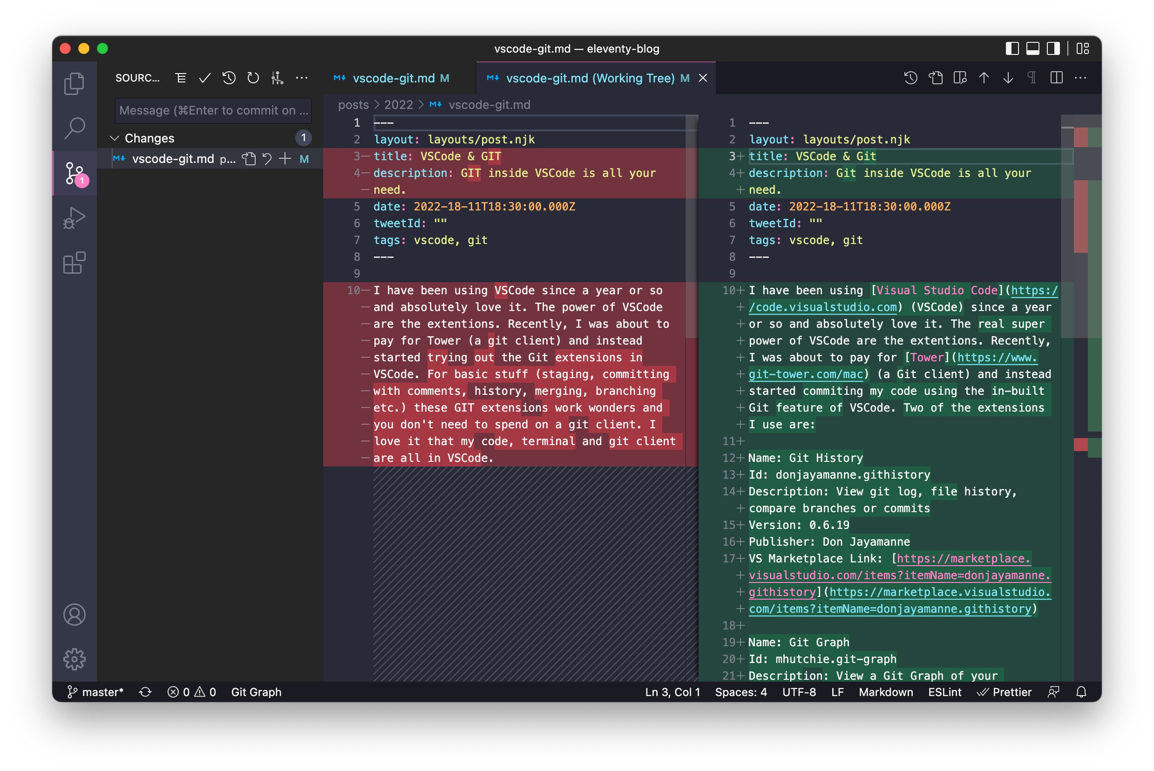Select the Search icon in the activity bar
The image size is (1154, 771).
pyautogui.click(x=74, y=128)
